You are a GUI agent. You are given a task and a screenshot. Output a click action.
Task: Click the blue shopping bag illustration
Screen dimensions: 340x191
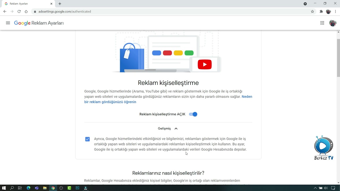click(132, 58)
